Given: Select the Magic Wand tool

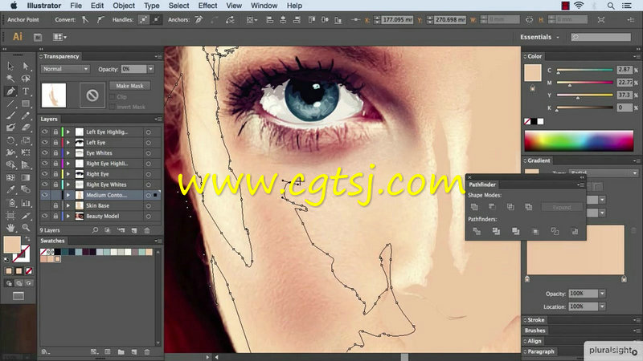Looking at the screenshot, I should [10, 78].
